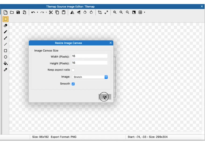Screen dimensions: 205x145
Task: Flip the image vertically
Action: [x=78, y=12]
